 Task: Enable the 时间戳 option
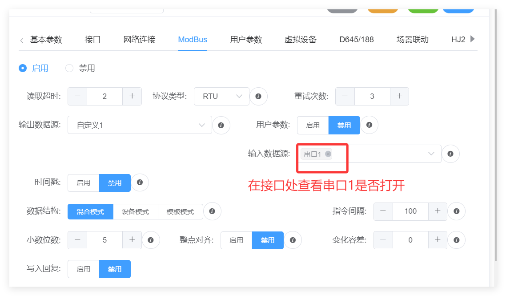point(84,182)
